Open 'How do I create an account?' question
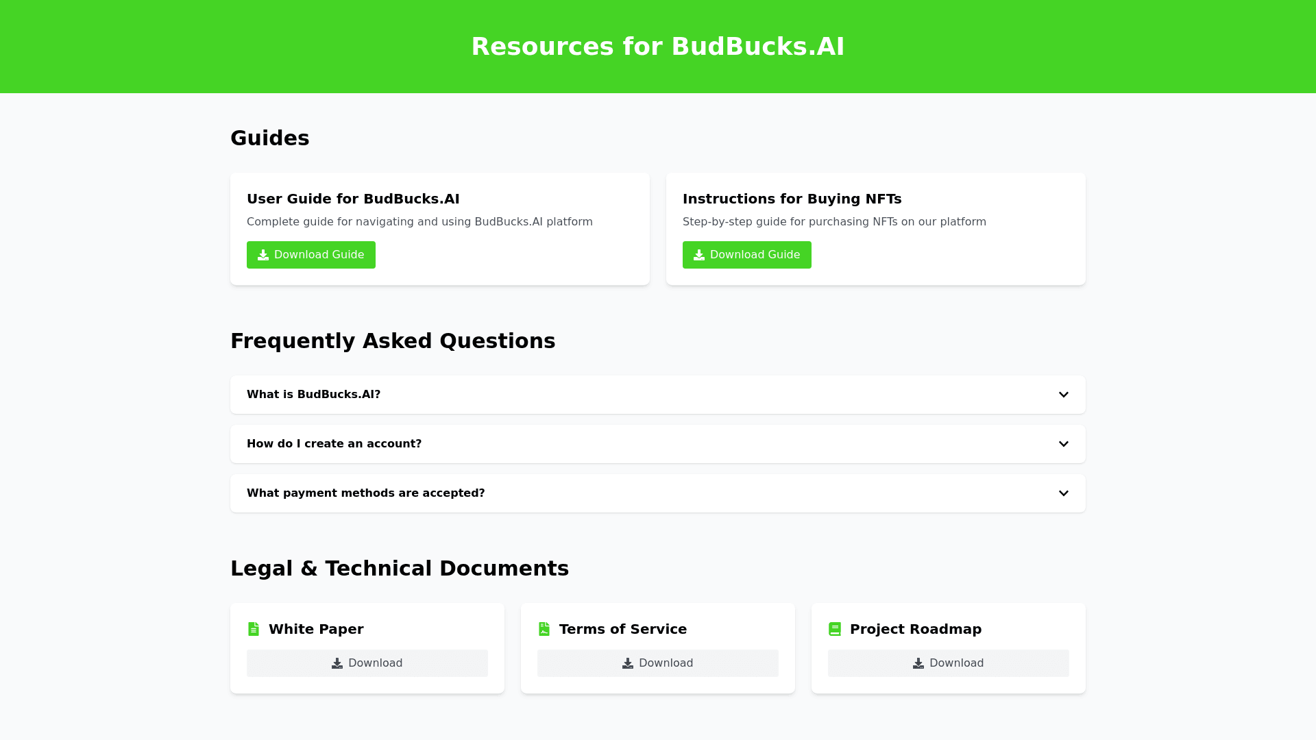 coord(334,444)
